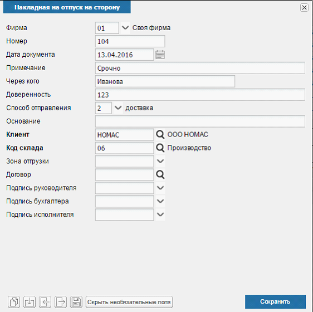
Task: Click the Примечание field containing Срочно
Action: pyautogui.click(x=200, y=68)
